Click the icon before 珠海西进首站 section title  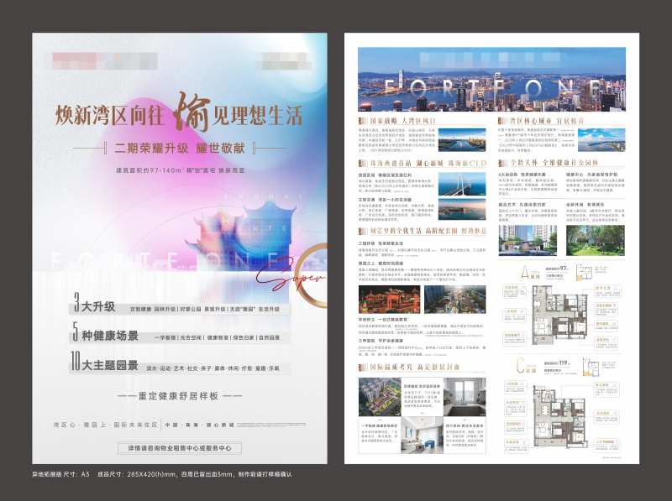tap(360, 164)
